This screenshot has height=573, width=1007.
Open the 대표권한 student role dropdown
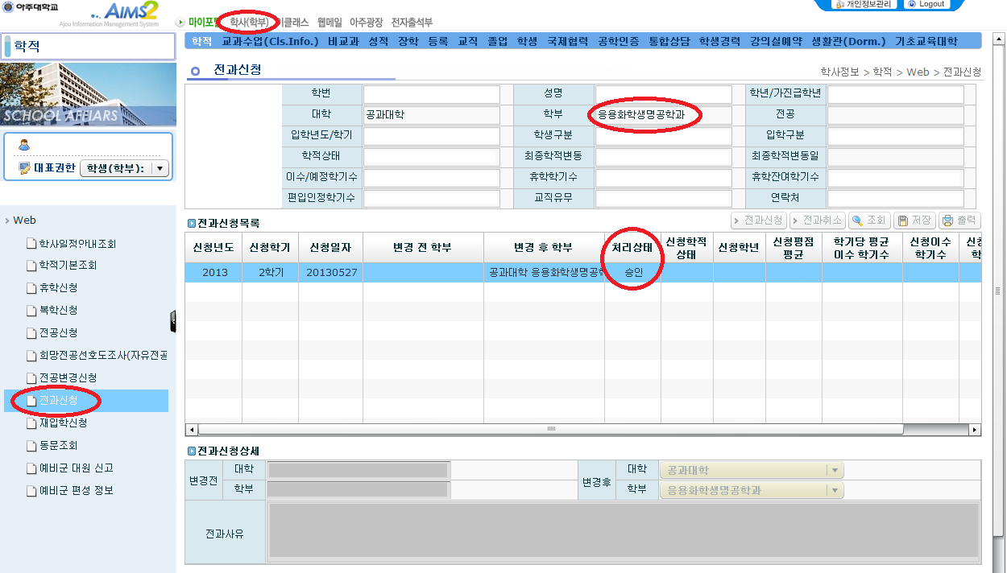pos(160,168)
